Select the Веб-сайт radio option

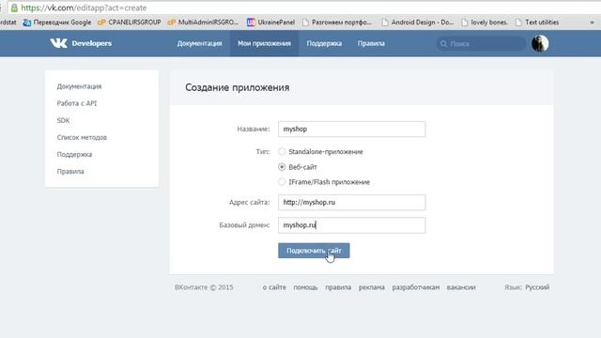tap(282, 167)
